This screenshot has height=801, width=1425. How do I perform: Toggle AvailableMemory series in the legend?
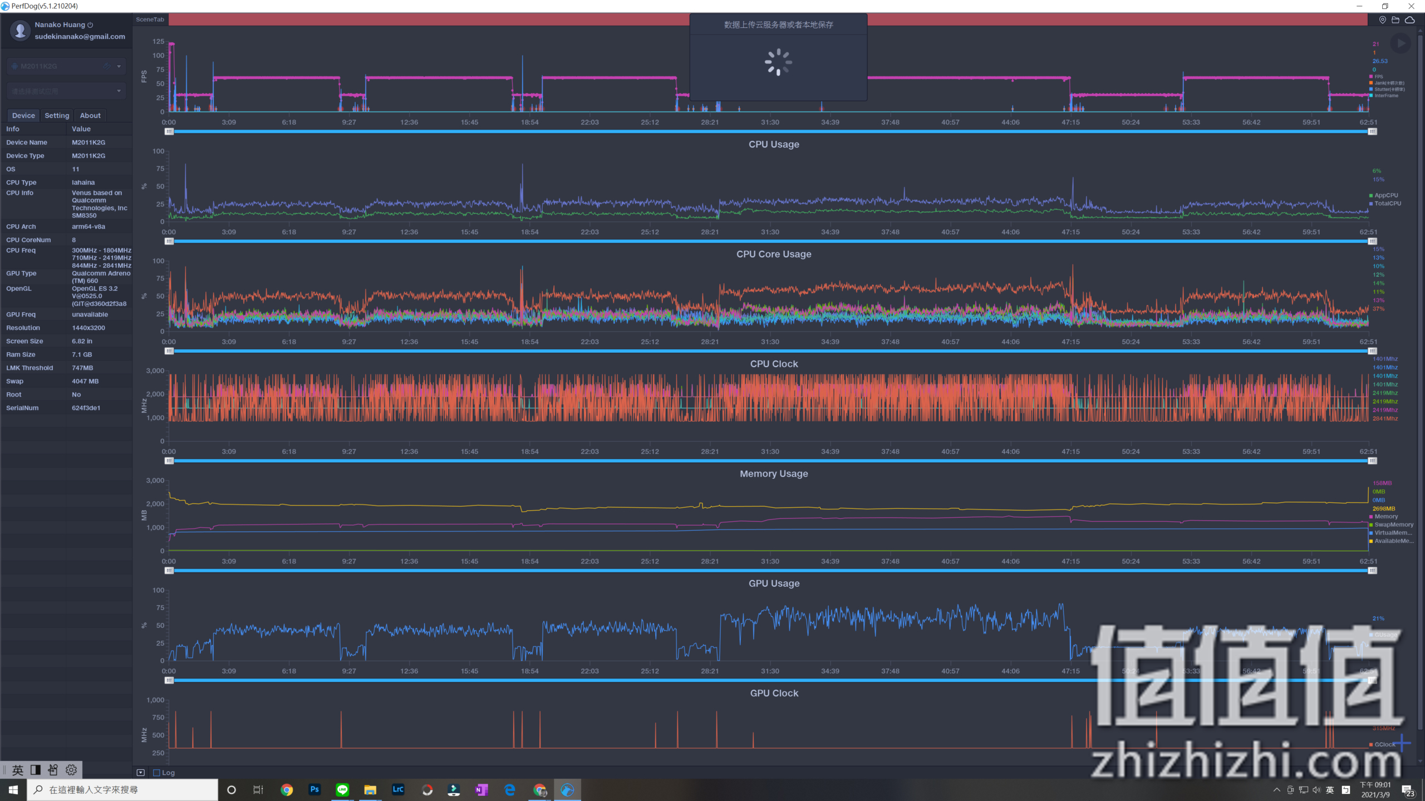[x=1391, y=541]
